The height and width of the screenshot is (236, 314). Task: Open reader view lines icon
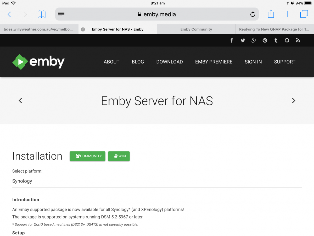(61, 14)
